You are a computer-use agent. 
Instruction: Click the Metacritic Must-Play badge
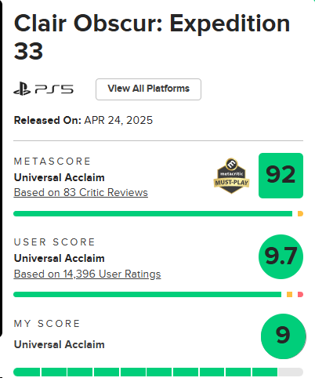(231, 176)
